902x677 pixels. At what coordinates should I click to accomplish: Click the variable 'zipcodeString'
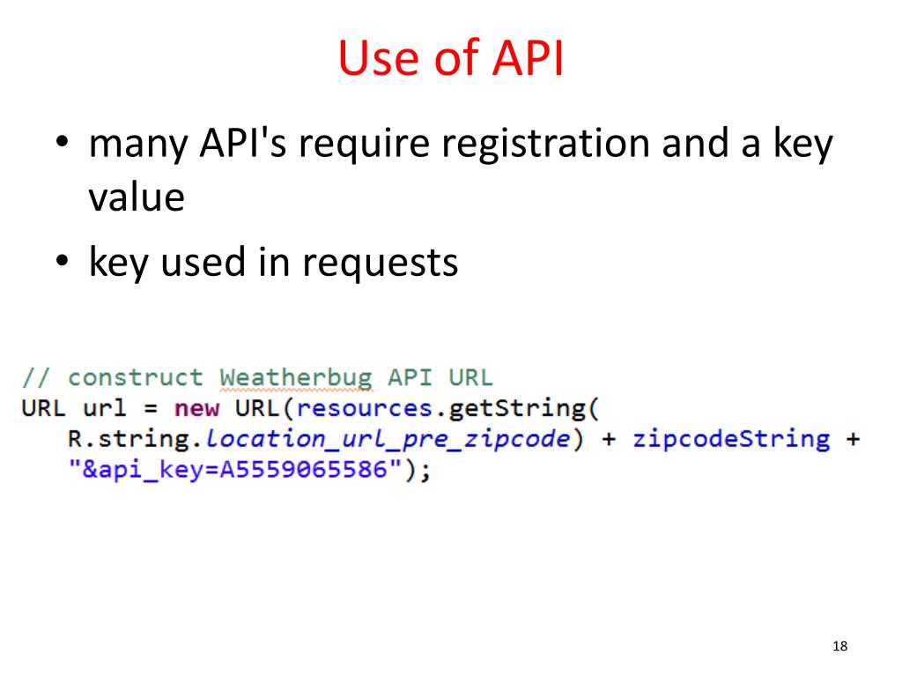click(732, 439)
